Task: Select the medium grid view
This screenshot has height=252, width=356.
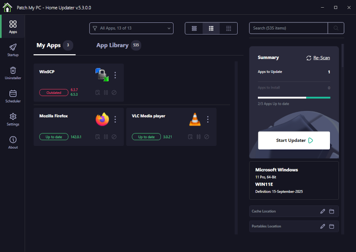Action: click(211, 28)
